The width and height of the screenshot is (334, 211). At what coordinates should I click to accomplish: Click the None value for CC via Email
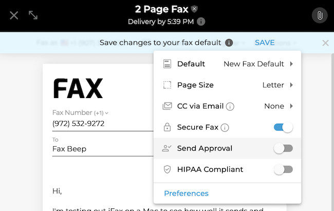pos(274,106)
